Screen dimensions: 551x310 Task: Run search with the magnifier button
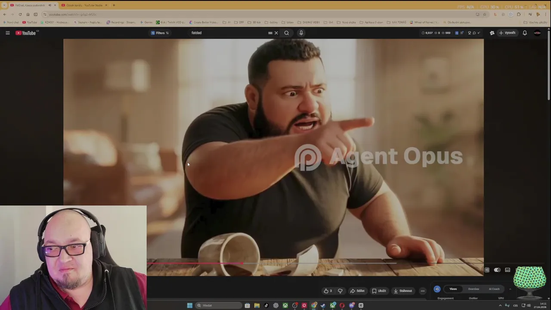(x=287, y=33)
